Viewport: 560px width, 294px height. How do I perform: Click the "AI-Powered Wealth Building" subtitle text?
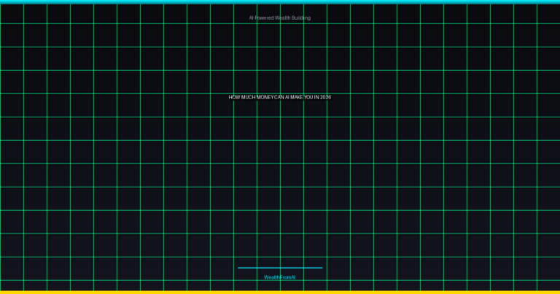(280, 18)
